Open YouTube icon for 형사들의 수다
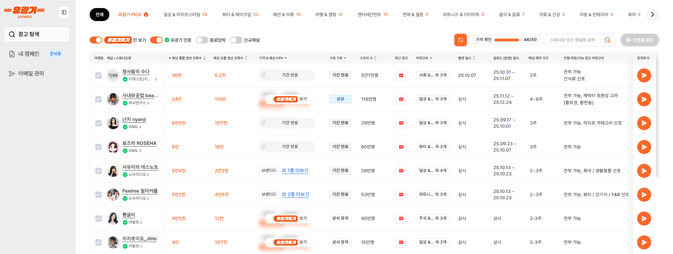 [401, 75]
